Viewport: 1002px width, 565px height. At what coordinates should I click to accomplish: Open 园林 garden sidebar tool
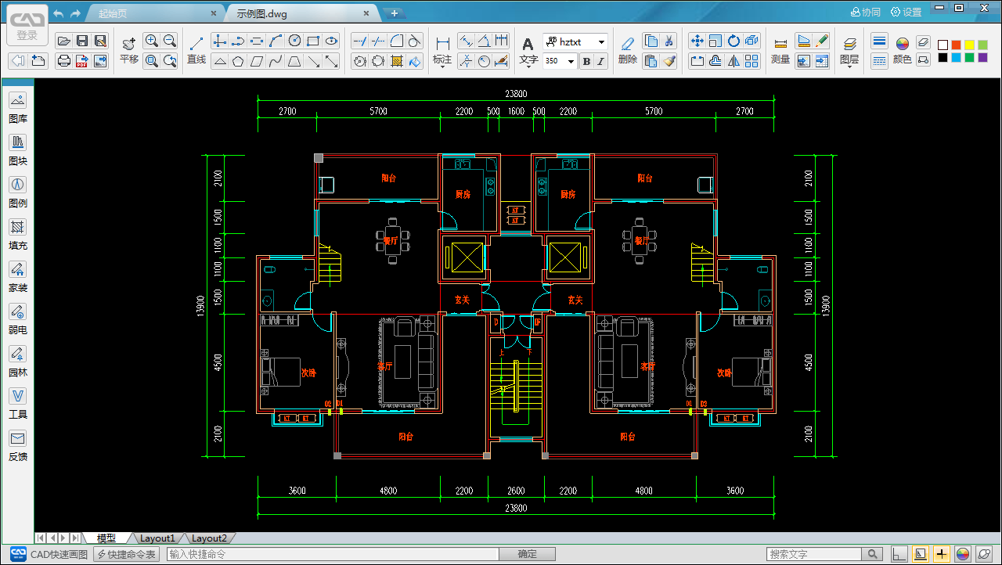[18, 362]
